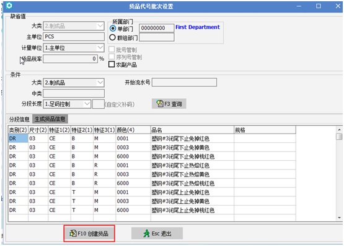Click the F10 创建货品 create button
This screenshot has width=344, height=246.
[89, 233]
